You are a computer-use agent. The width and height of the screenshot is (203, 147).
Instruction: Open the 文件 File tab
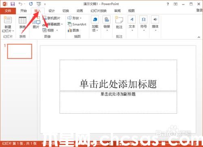tap(8, 11)
